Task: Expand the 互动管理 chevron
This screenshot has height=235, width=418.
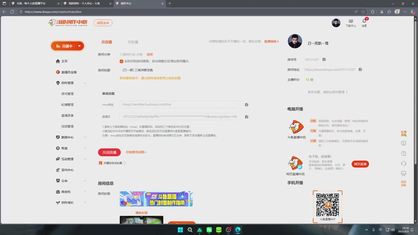Action: tap(85, 159)
